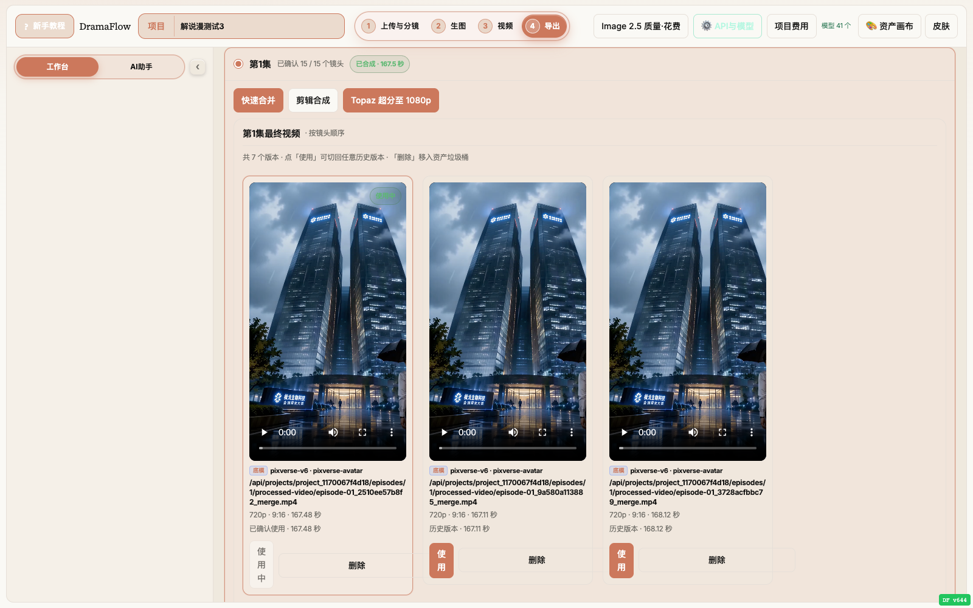Delete the first version 2510ee57b8f2_merge.mp4
The height and width of the screenshot is (608, 973).
tap(356, 565)
